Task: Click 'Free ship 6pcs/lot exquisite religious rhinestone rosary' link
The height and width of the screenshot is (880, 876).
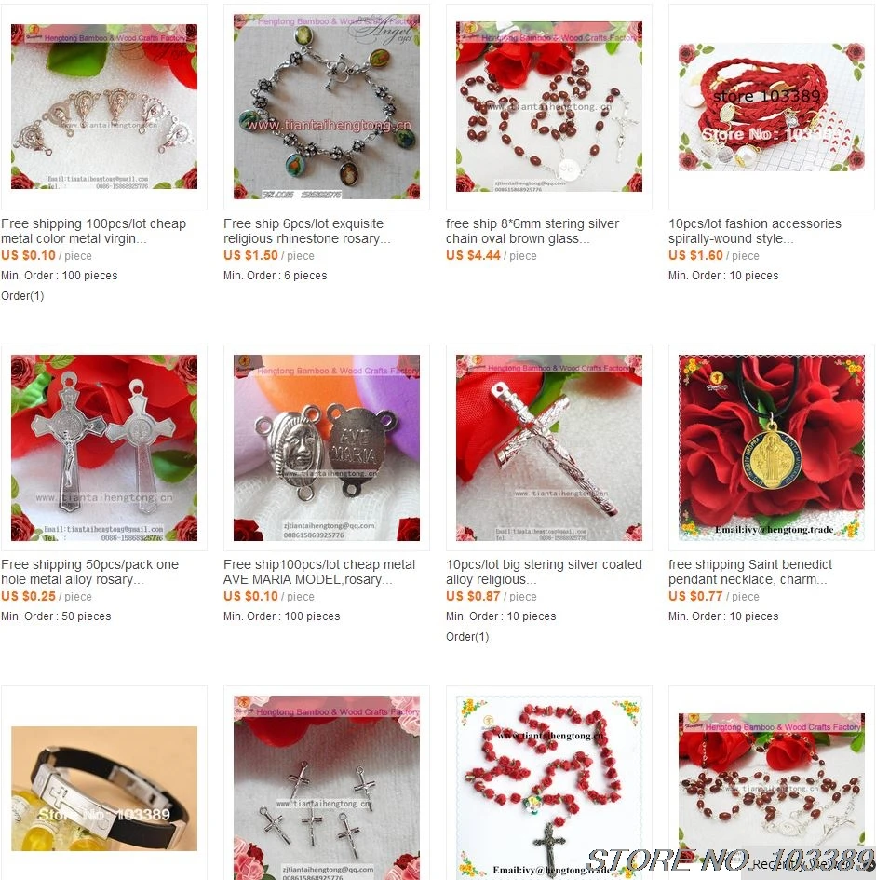Action: point(307,231)
